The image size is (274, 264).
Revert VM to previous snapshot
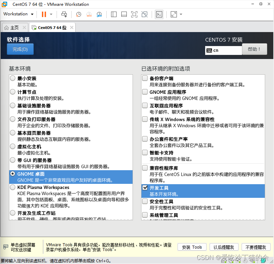pos(89,14)
